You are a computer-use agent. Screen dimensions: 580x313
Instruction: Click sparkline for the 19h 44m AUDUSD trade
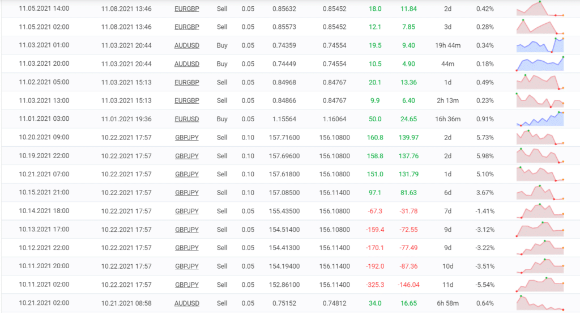click(540, 45)
